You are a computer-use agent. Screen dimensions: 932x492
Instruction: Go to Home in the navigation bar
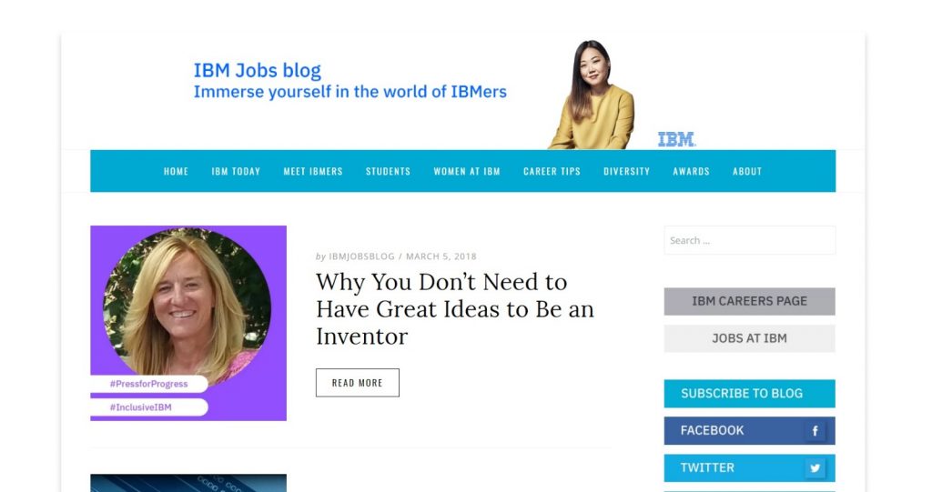[176, 171]
